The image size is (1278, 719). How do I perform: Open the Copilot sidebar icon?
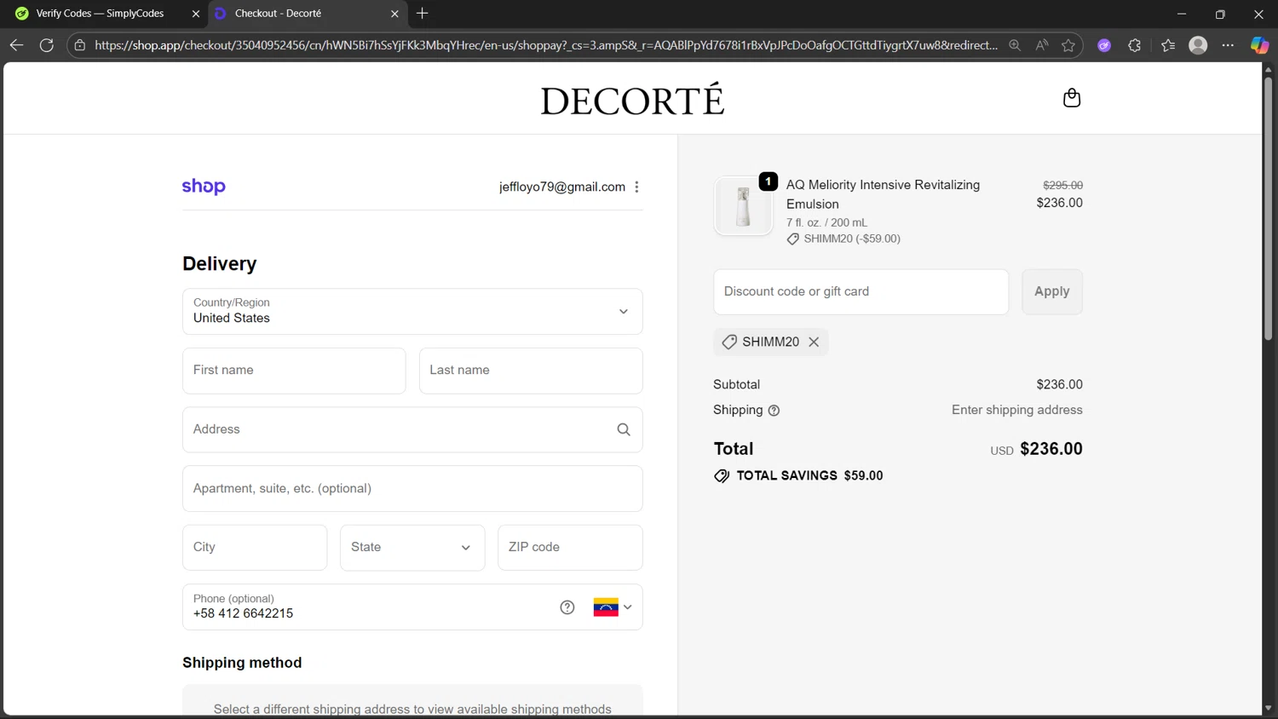pyautogui.click(x=1259, y=45)
